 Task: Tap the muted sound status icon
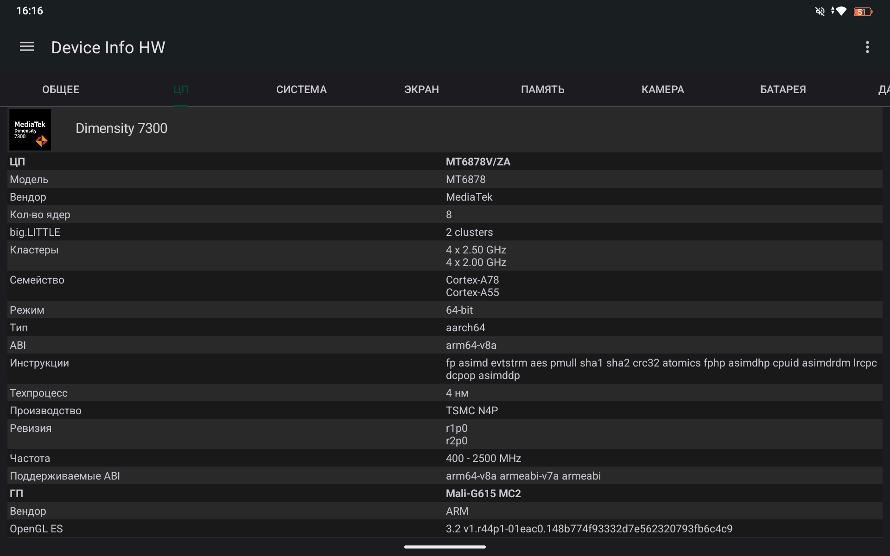pyautogui.click(x=820, y=11)
